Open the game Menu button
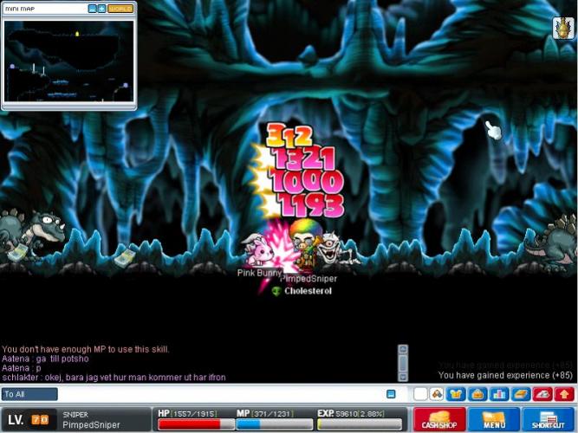The image size is (578, 433). click(x=494, y=420)
